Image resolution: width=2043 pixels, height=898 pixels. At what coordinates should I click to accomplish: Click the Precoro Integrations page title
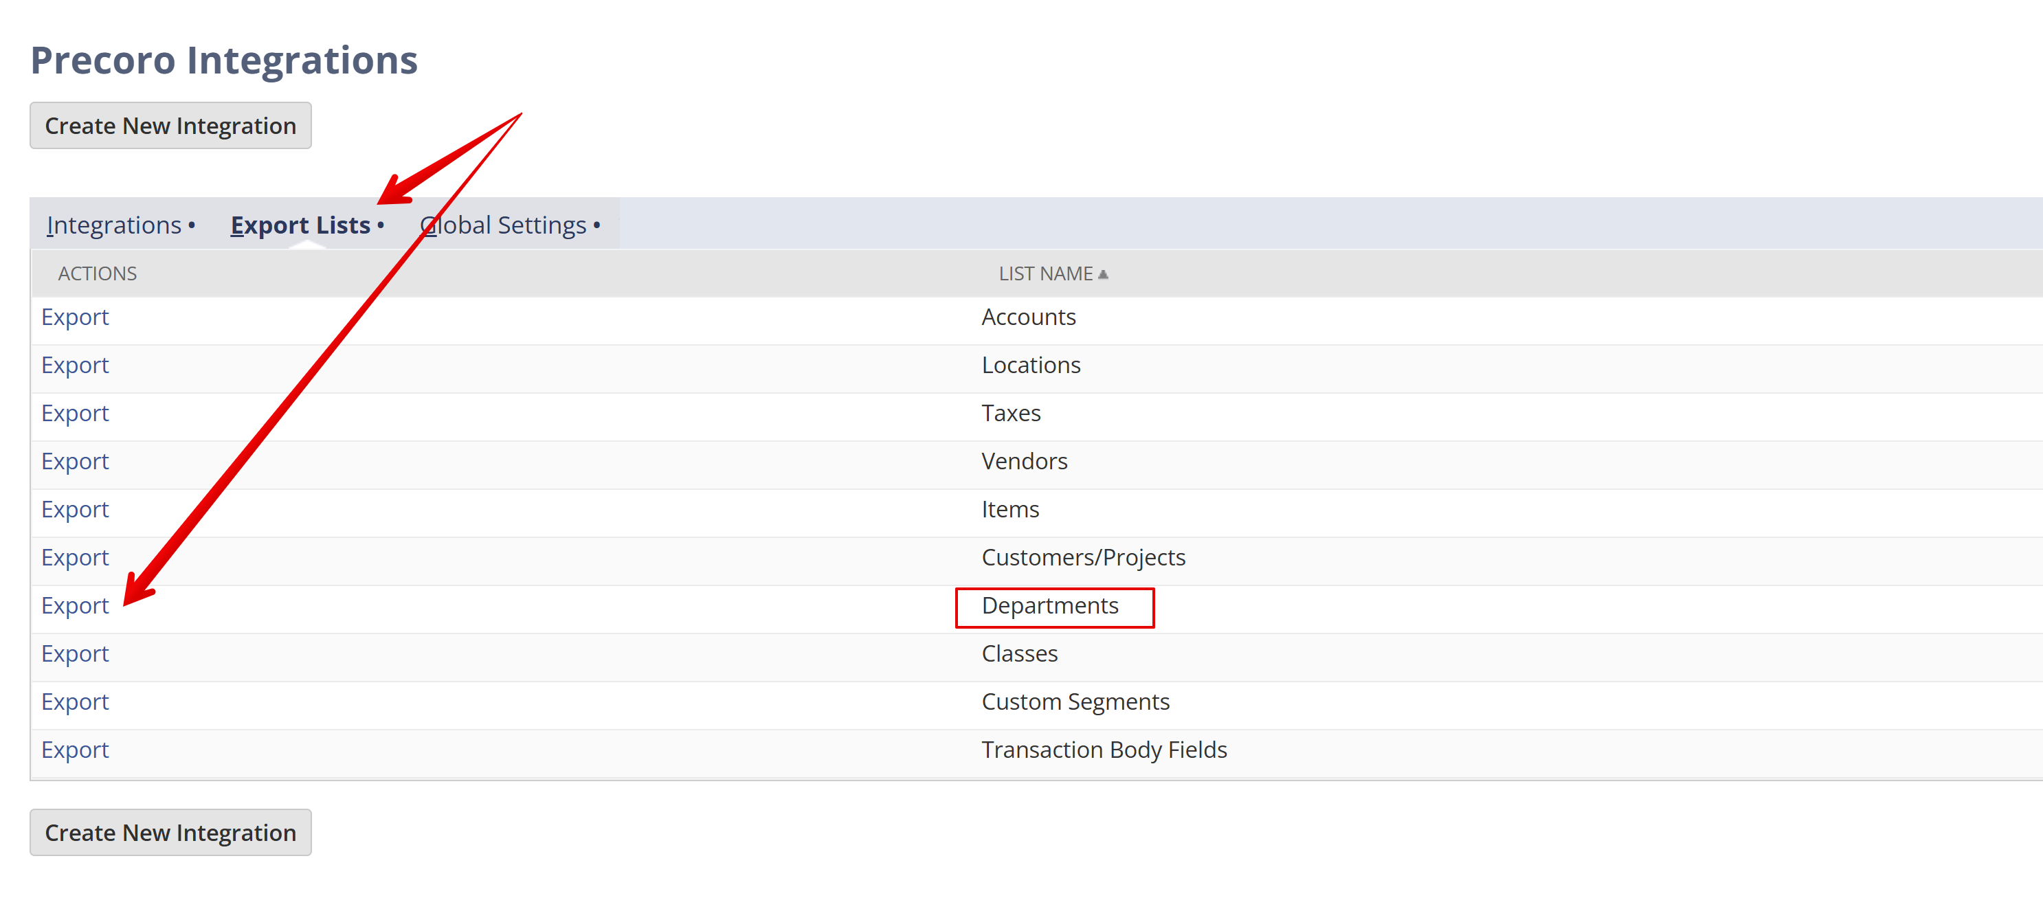pyautogui.click(x=225, y=60)
